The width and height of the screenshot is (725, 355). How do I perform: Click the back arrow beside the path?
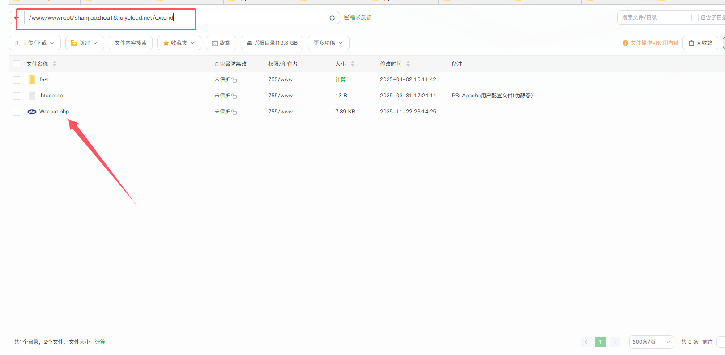click(17, 18)
